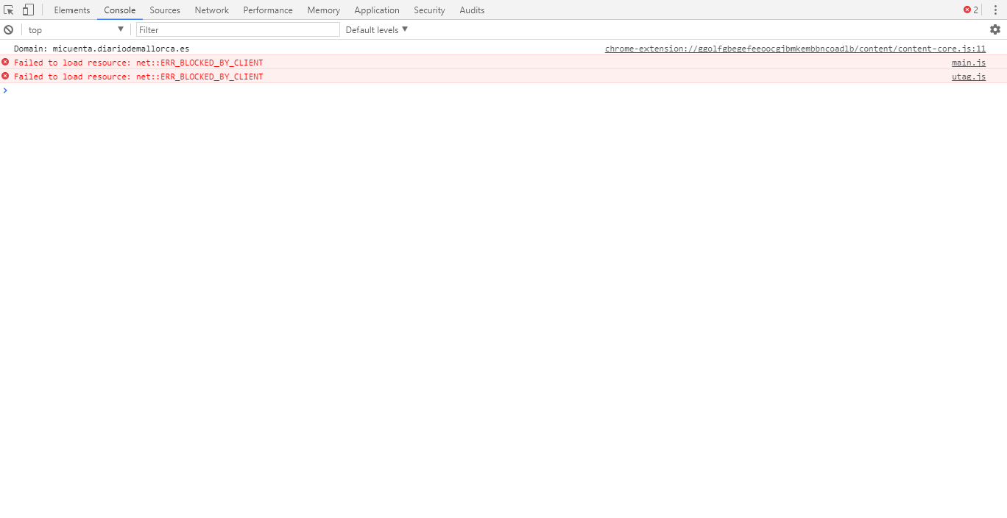Open the content-core.js:11 source link
Image resolution: width=1007 pixels, height=518 pixels.
[795, 49]
